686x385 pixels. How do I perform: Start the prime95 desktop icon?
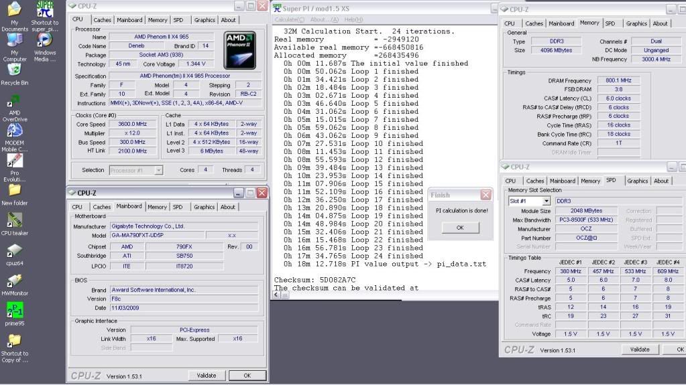[x=15, y=309]
